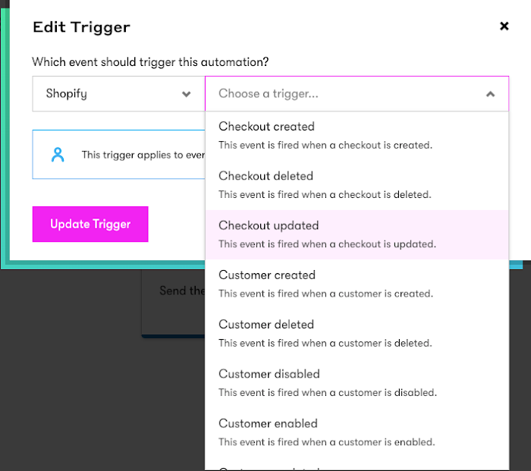Click 'Which event should trigger this automation?' text
The height and width of the screenshot is (471, 531).
click(150, 62)
